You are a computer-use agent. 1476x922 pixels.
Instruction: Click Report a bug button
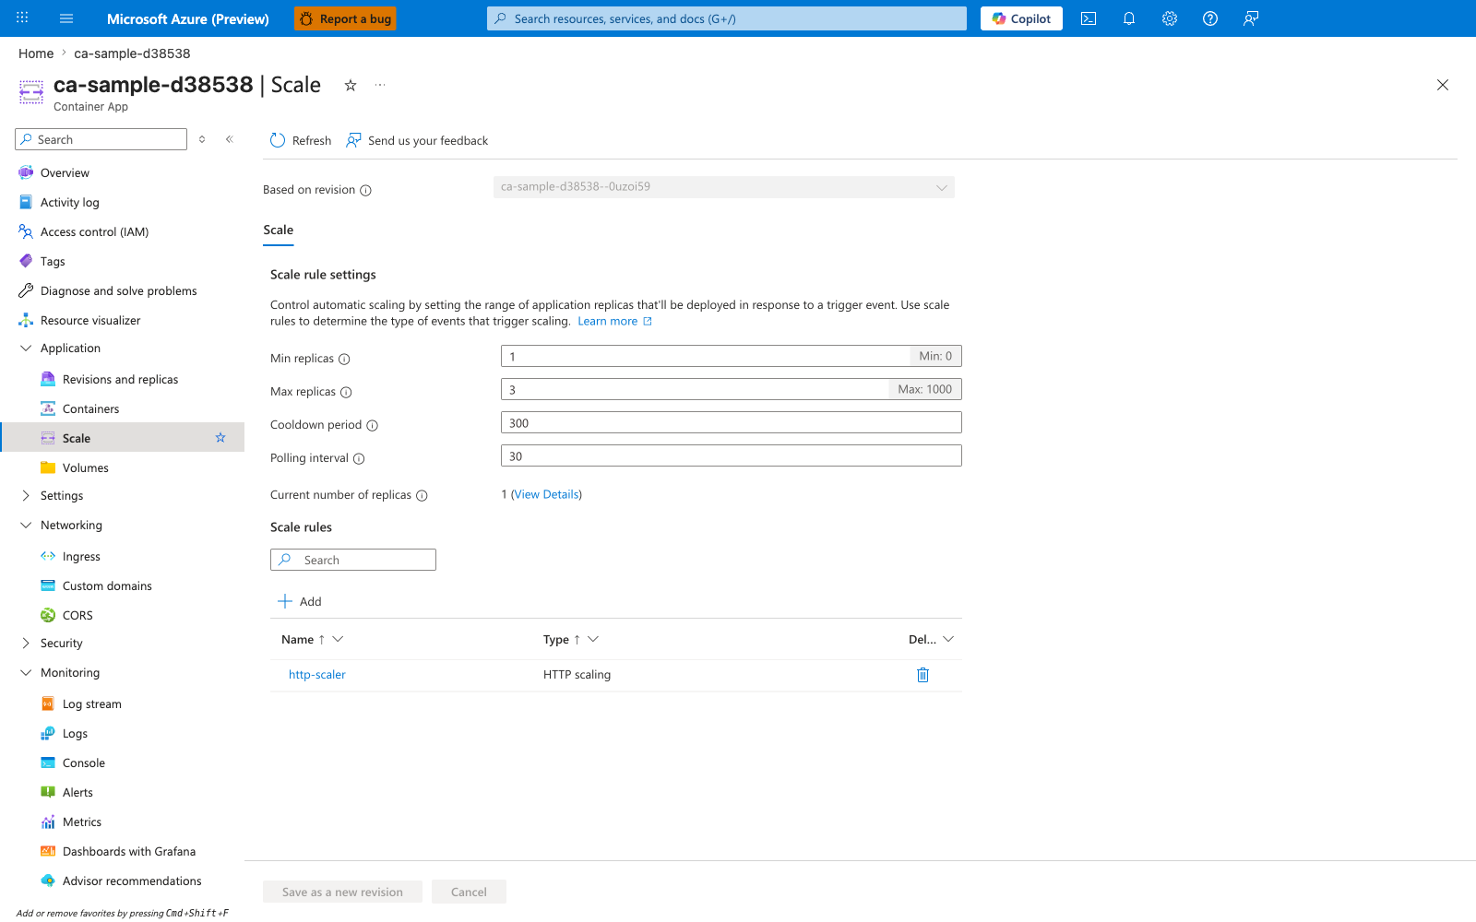pos(345,18)
